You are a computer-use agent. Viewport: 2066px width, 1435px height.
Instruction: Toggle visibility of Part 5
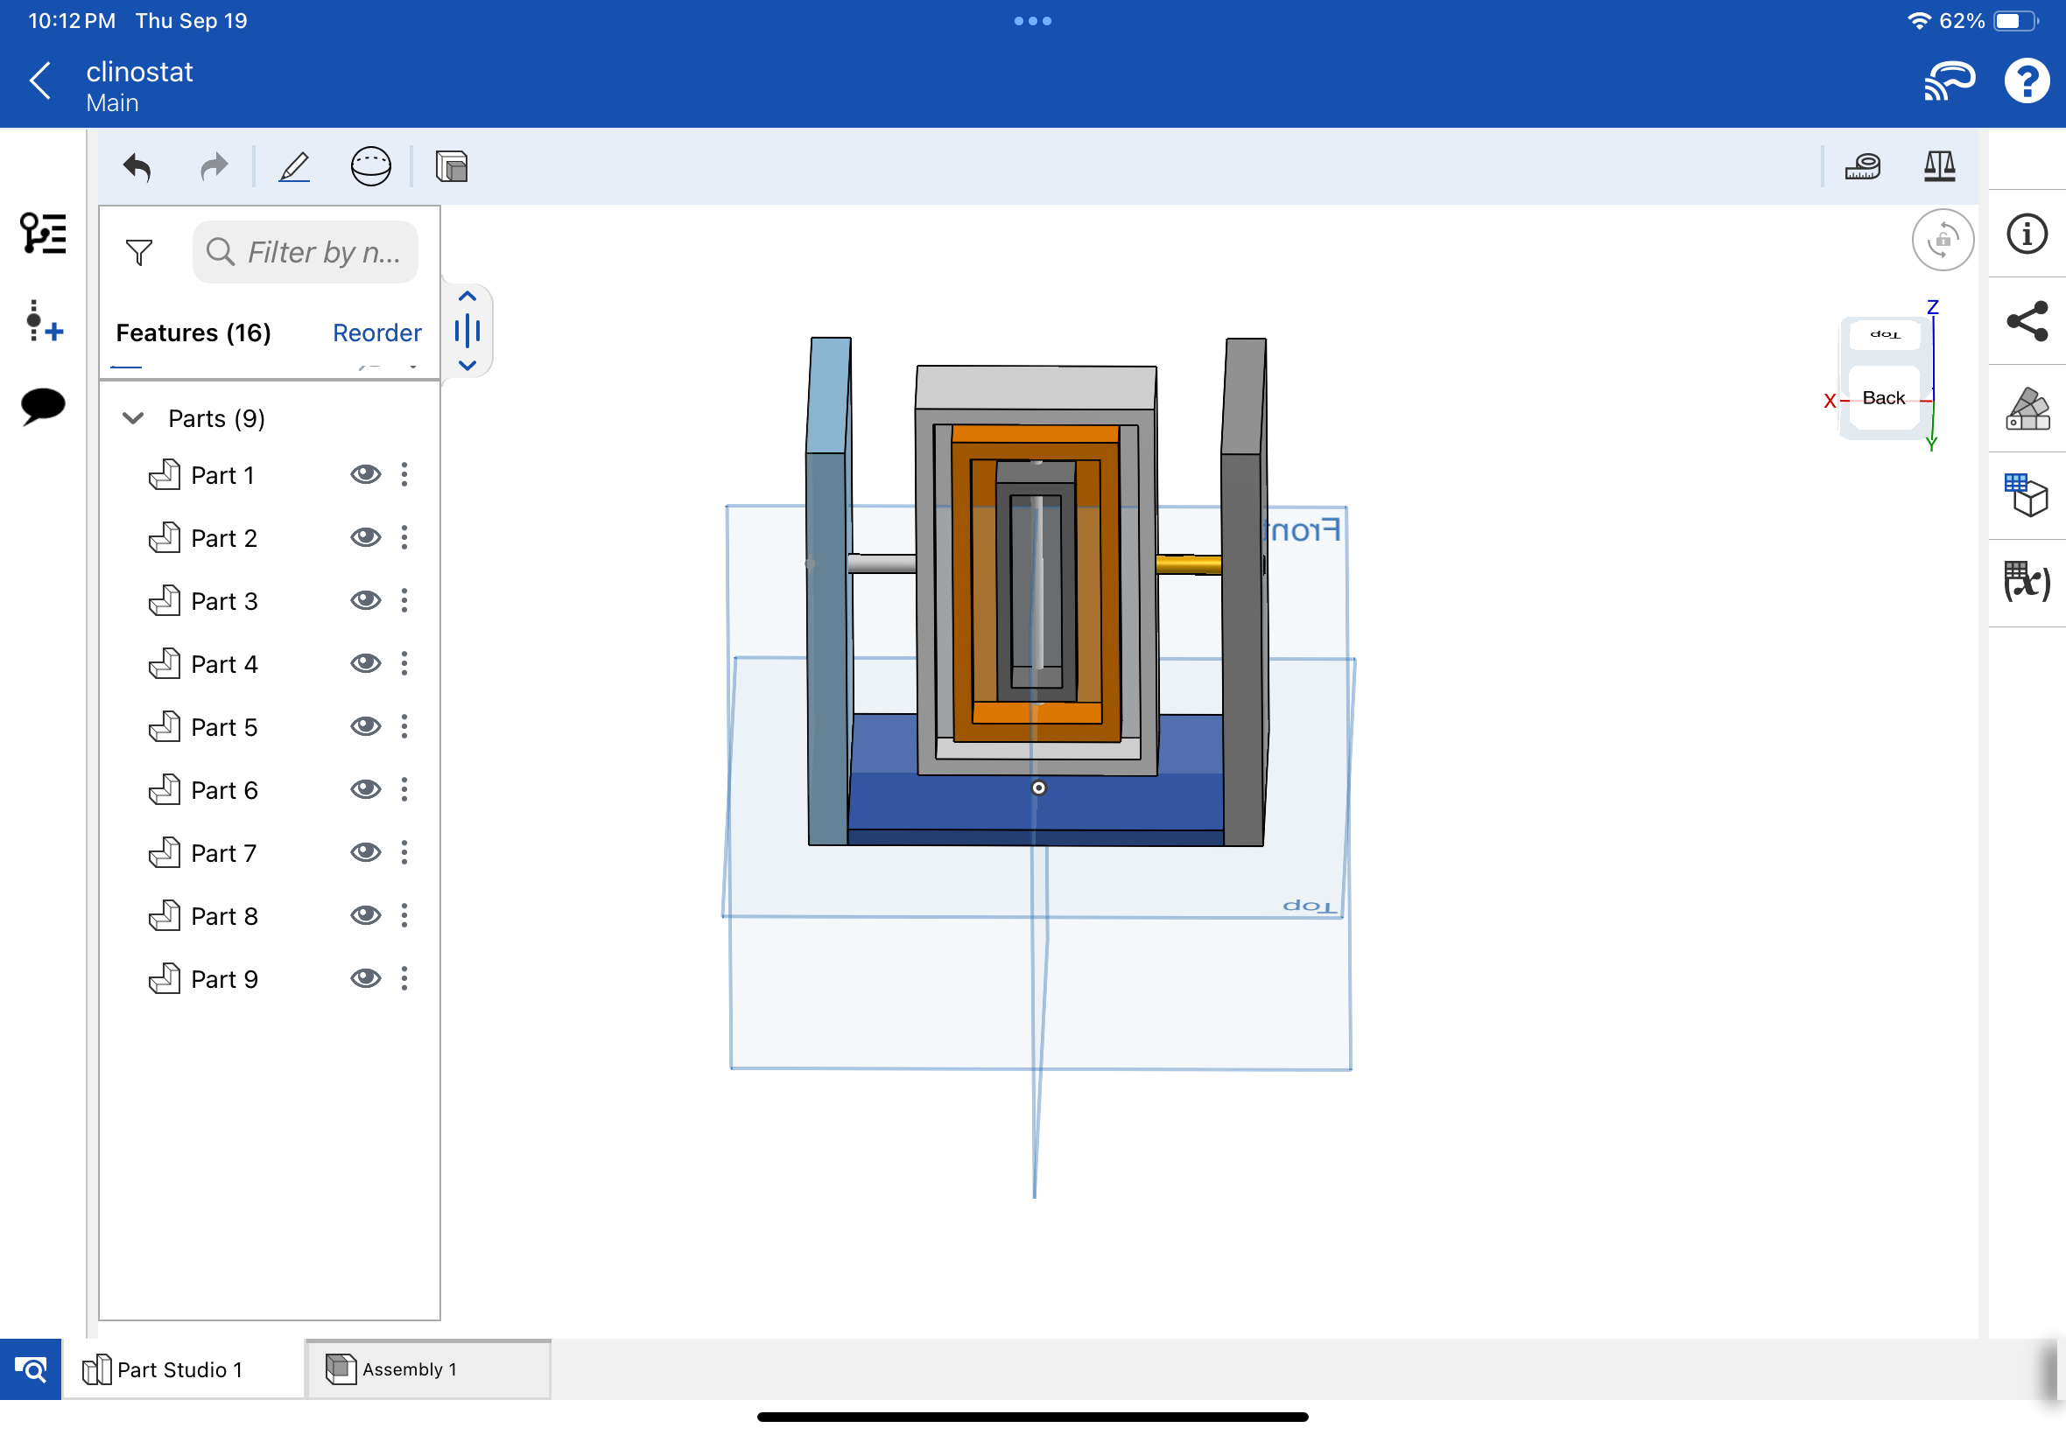[x=365, y=726]
